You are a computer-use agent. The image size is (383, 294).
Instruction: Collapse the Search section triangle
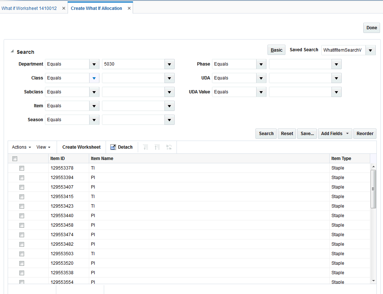pos(12,51)
